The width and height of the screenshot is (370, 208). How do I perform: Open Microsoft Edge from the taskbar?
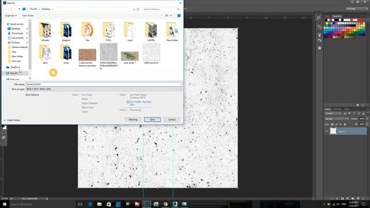pos(90,204)
